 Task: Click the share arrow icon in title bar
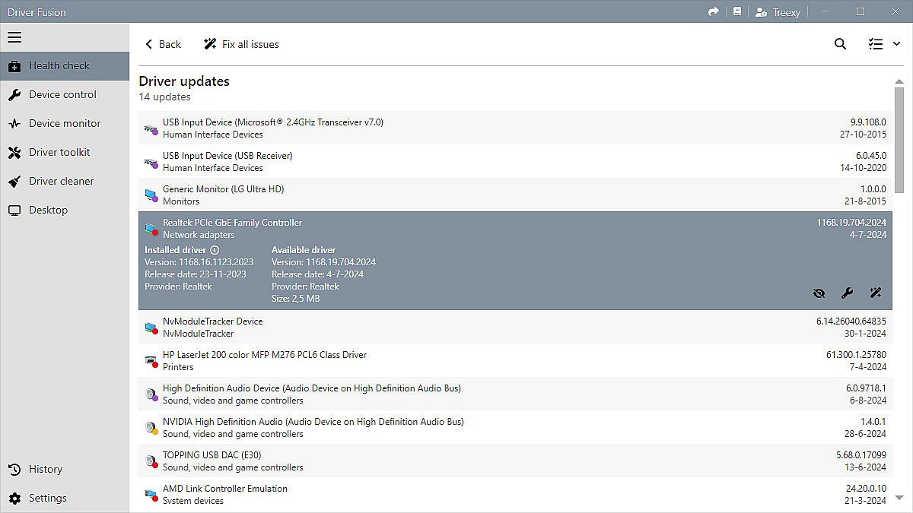[713, 11]
